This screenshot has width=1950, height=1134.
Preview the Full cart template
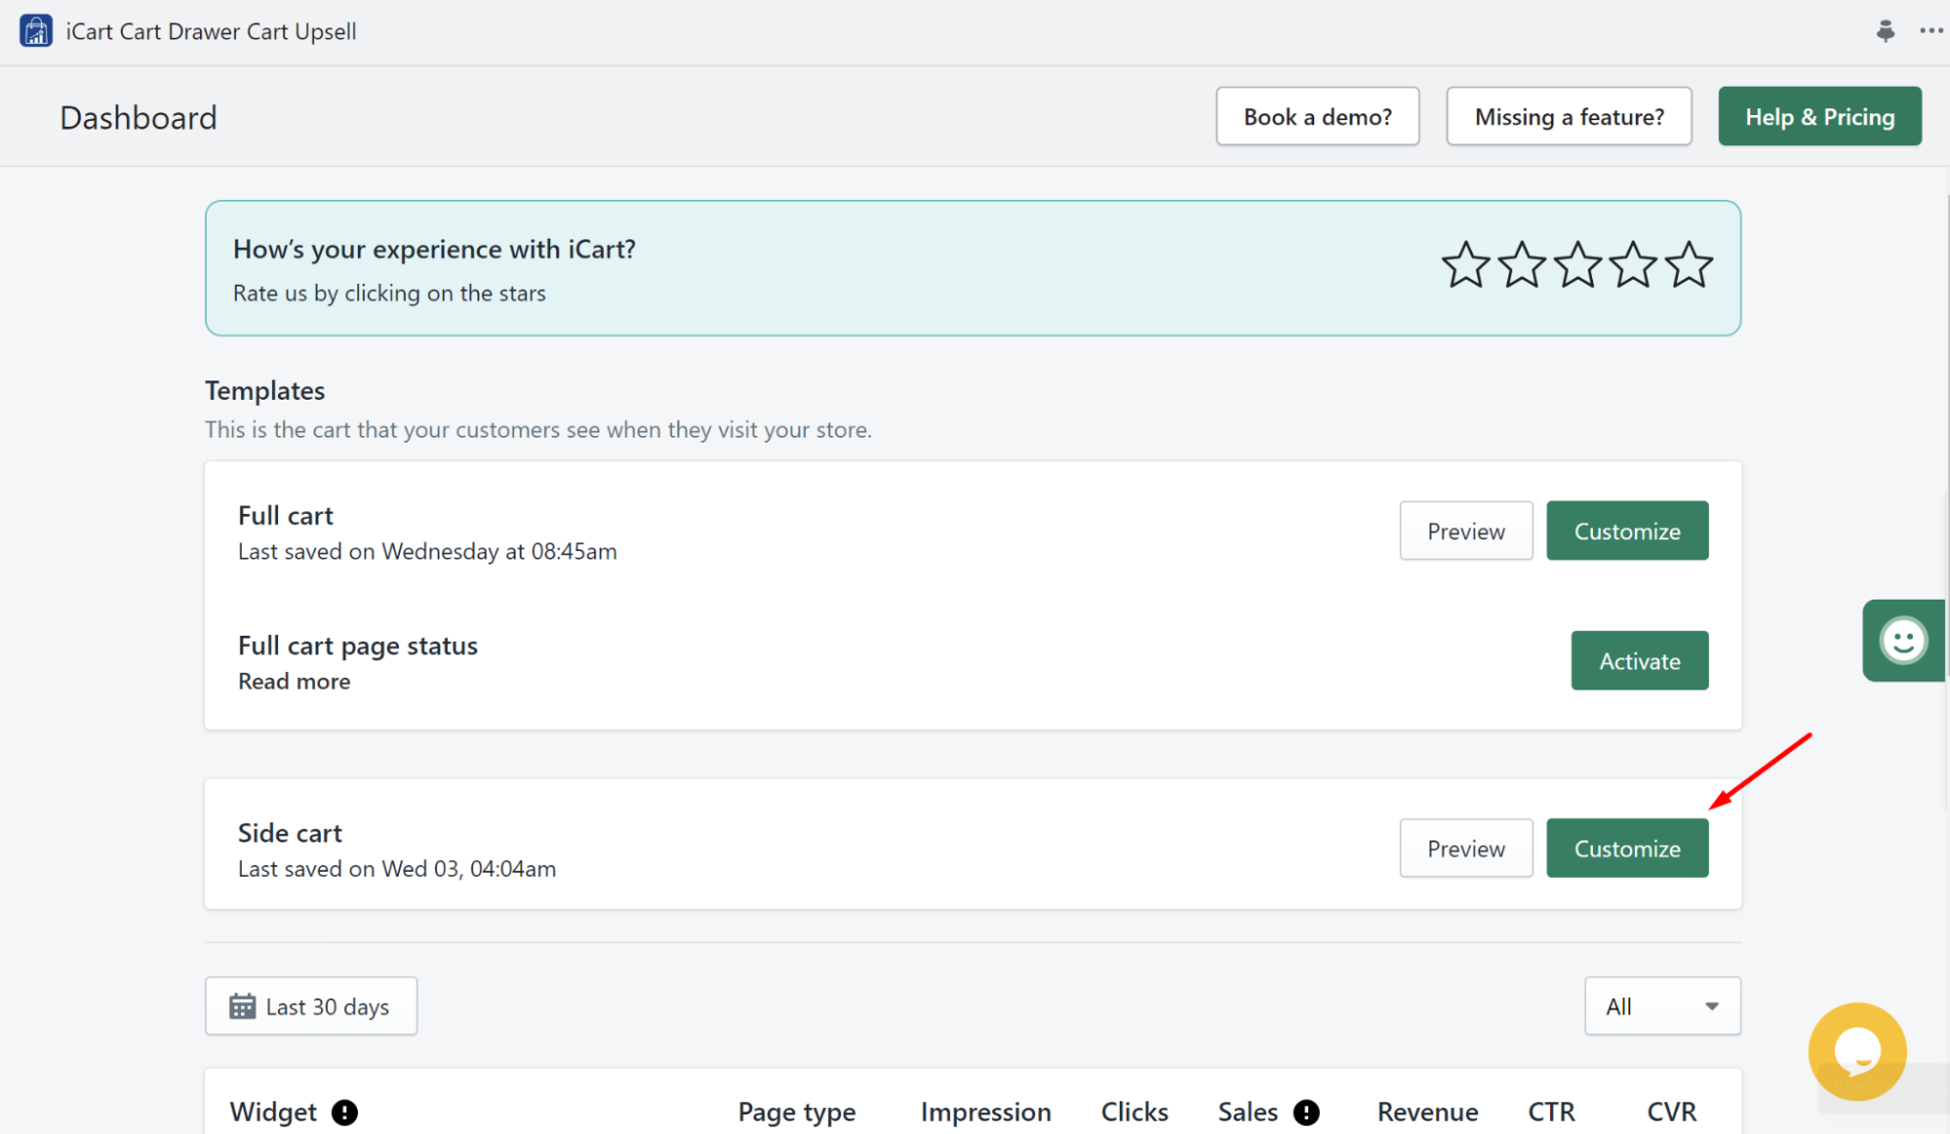click(x=1465, y=530)
